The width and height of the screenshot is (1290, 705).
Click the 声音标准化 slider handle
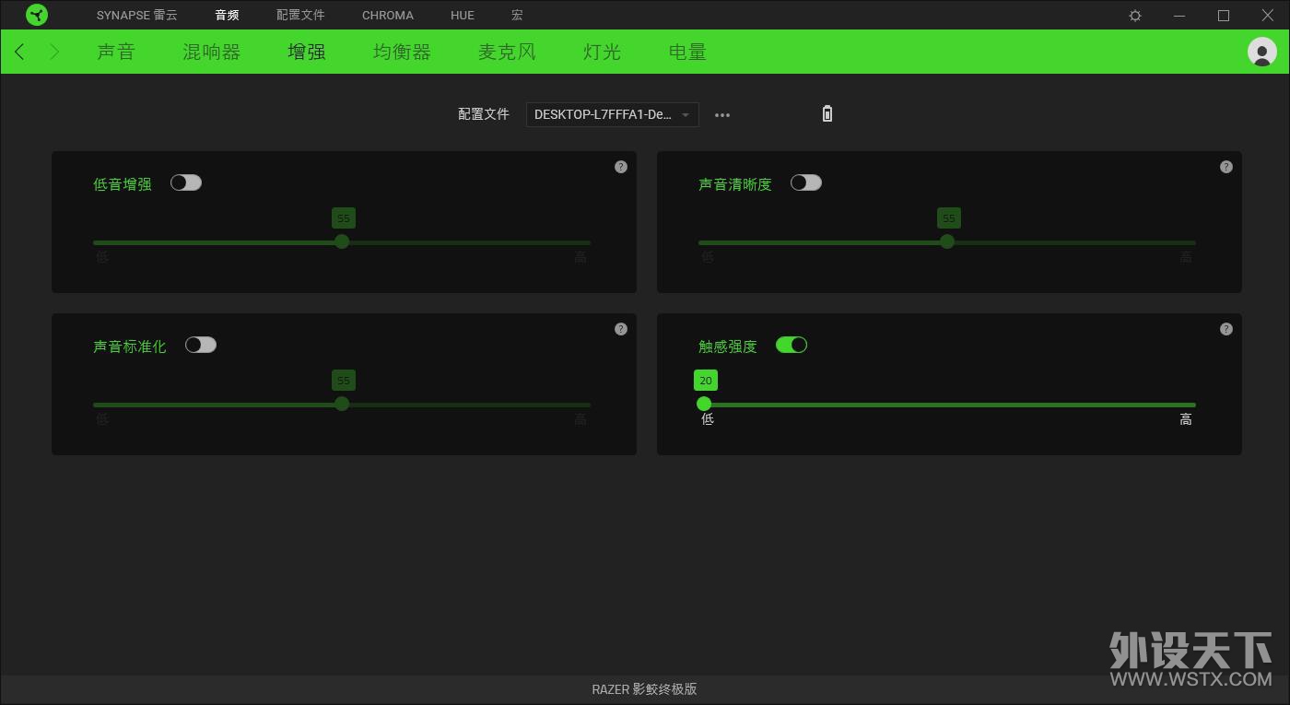point(342,404)
